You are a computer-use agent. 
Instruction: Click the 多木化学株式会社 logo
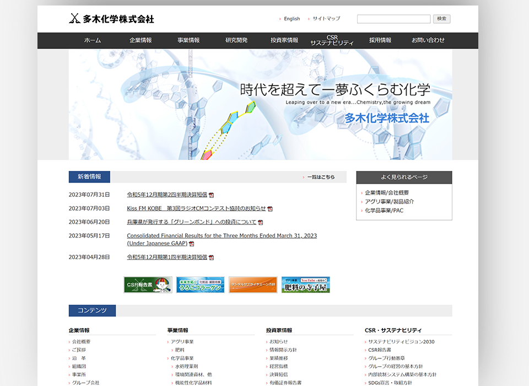click(x=110, y=18)
